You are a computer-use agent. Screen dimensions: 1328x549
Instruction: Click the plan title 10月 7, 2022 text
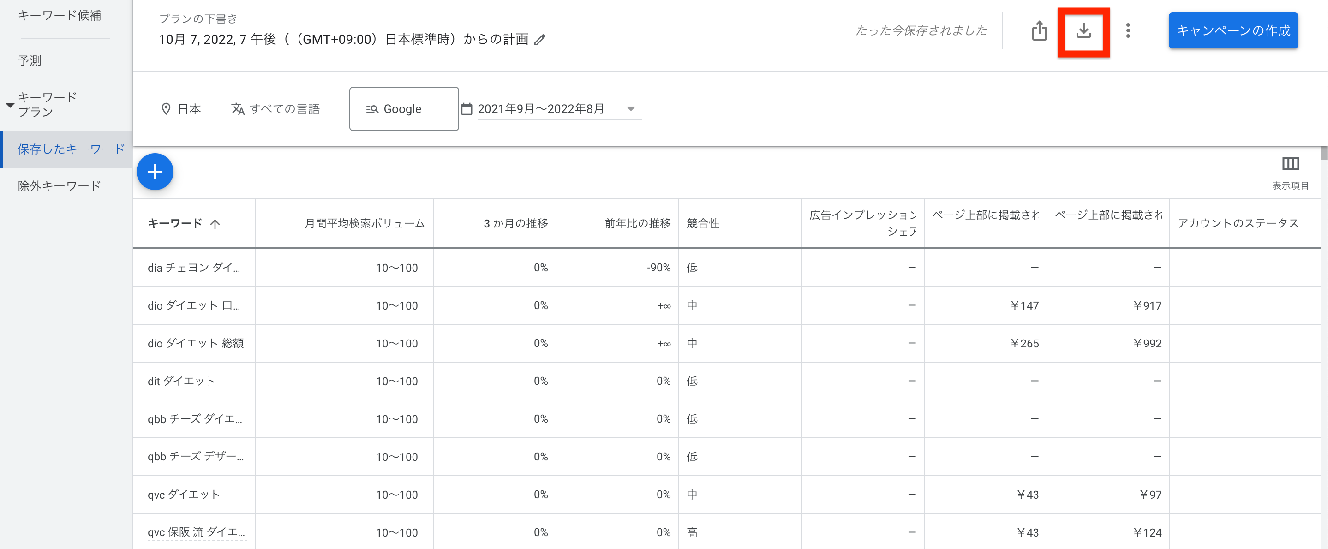[343, 40]
